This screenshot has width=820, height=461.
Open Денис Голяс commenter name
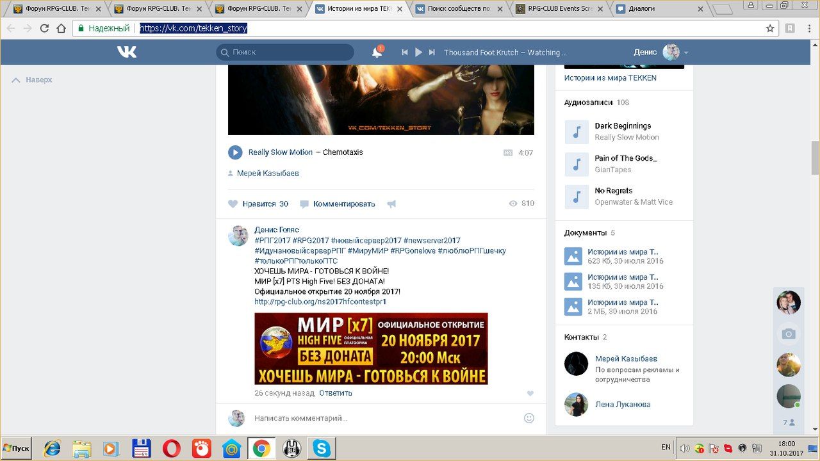point(277,230)
